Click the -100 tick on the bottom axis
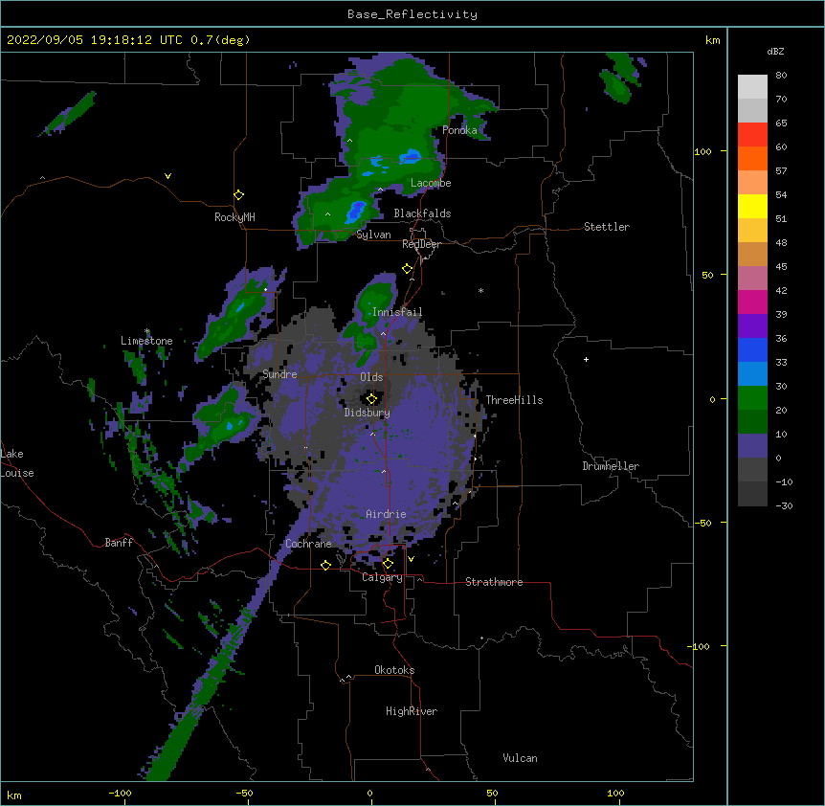 point(120,793)
